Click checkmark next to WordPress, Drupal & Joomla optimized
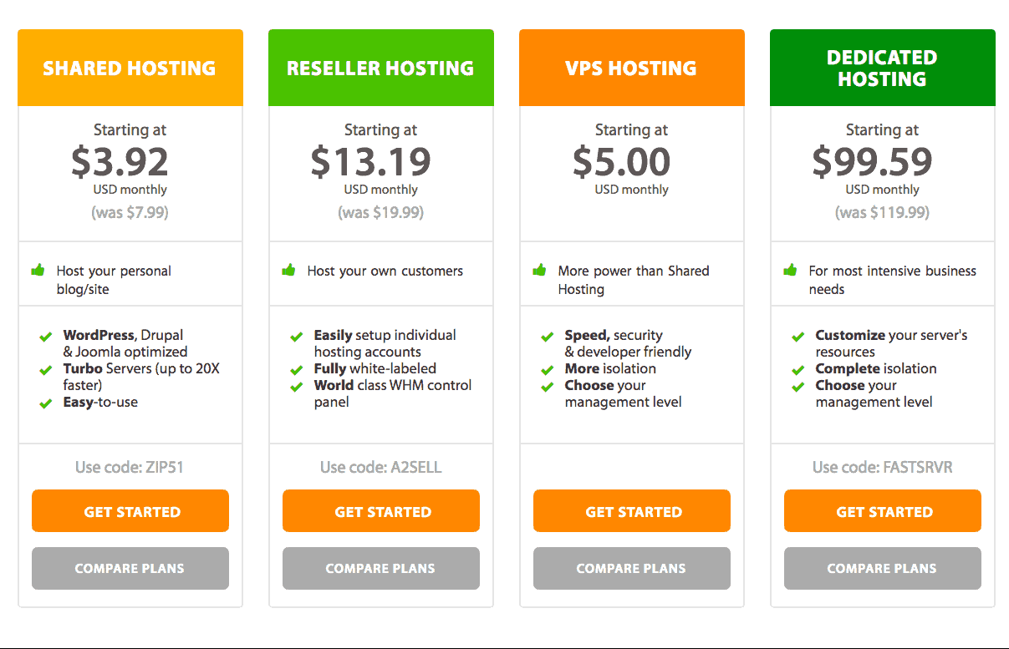This screenshot has height=649, width=1009. click(46, 337)
